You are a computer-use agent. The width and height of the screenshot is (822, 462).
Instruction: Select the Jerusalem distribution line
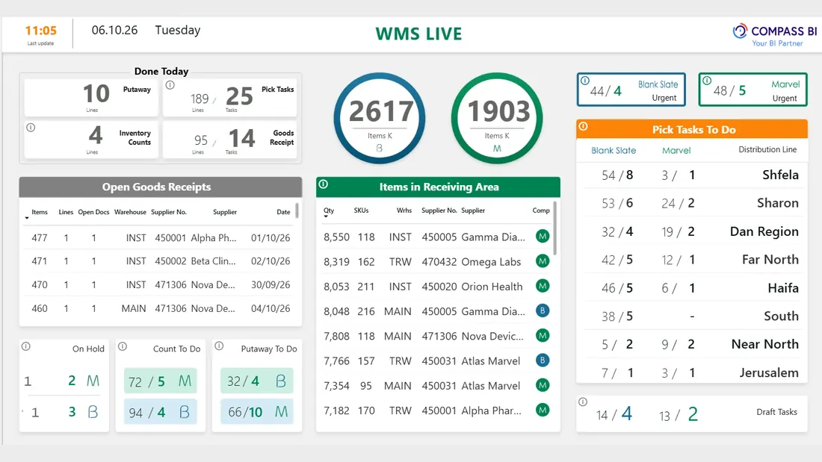[x=692, y=372]
